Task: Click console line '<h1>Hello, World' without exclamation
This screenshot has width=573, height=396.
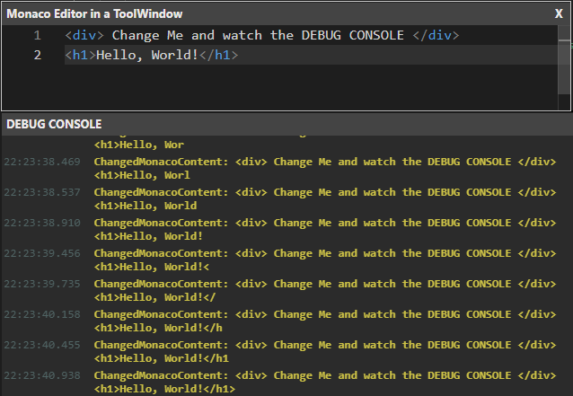Action: tap(145, 206)
